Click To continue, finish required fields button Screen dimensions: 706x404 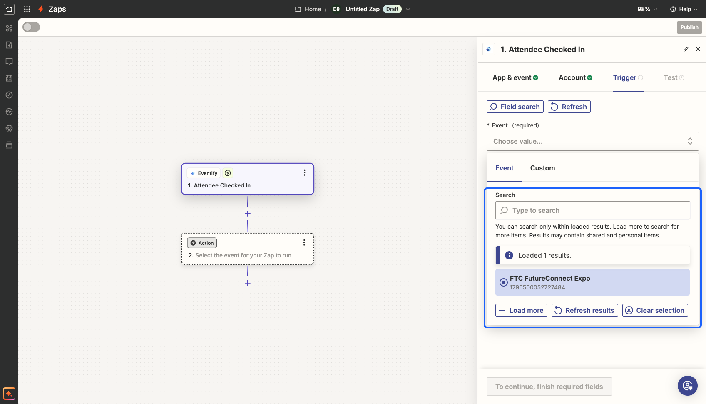(x=549, y=387)
